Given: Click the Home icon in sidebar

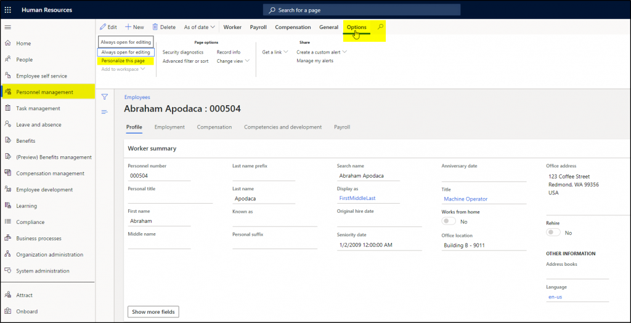Looking at the screenshot, I should coord(7,44).
